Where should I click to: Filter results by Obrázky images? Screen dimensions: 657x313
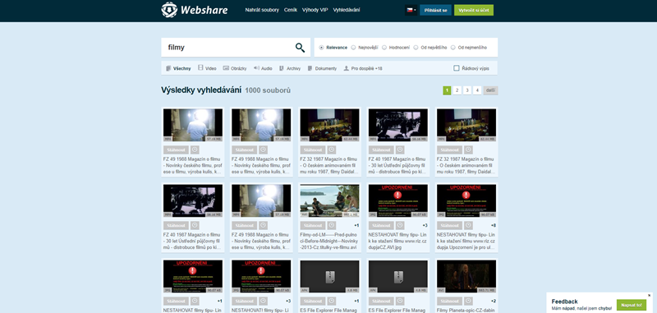click(235, 68)
